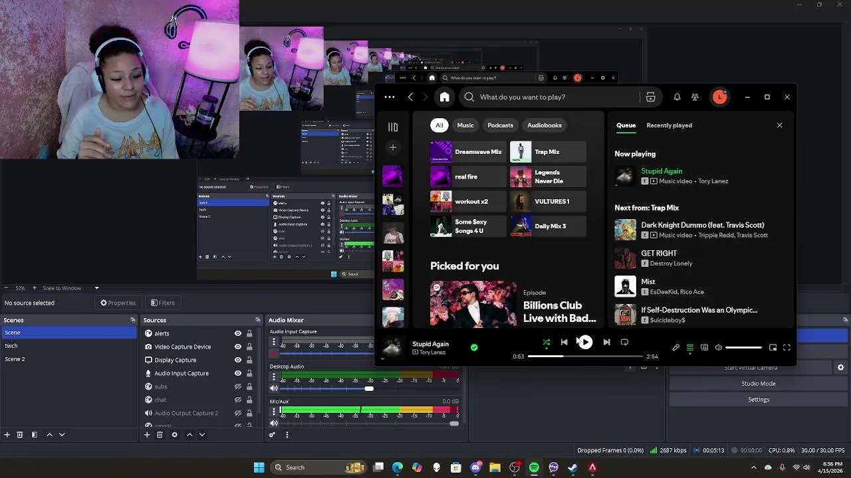Viewport: 851px width, 478px height.
Task: Open Audio Mixer toolbar three-dot menu
Action: (287, 435)
